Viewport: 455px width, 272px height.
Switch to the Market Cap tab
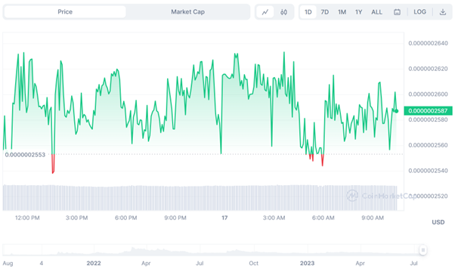(x=187, y=12)
